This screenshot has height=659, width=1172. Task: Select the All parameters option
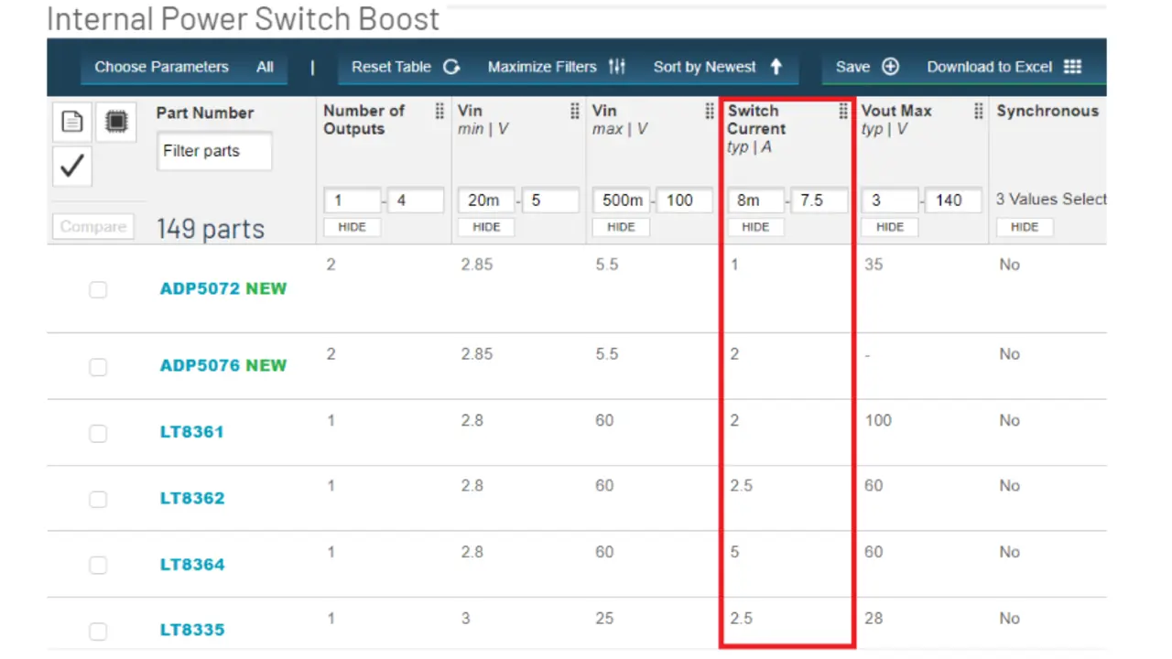pos(265,67)
